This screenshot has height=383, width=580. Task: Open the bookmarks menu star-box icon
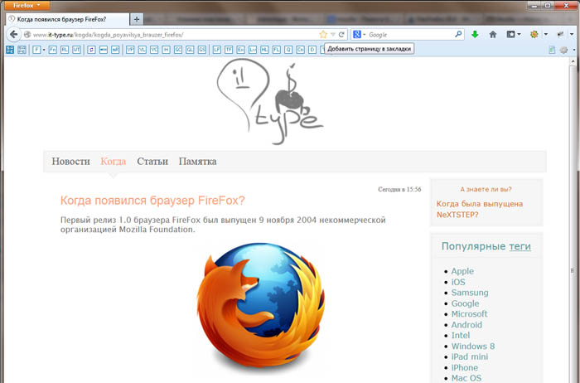(511, 35)
